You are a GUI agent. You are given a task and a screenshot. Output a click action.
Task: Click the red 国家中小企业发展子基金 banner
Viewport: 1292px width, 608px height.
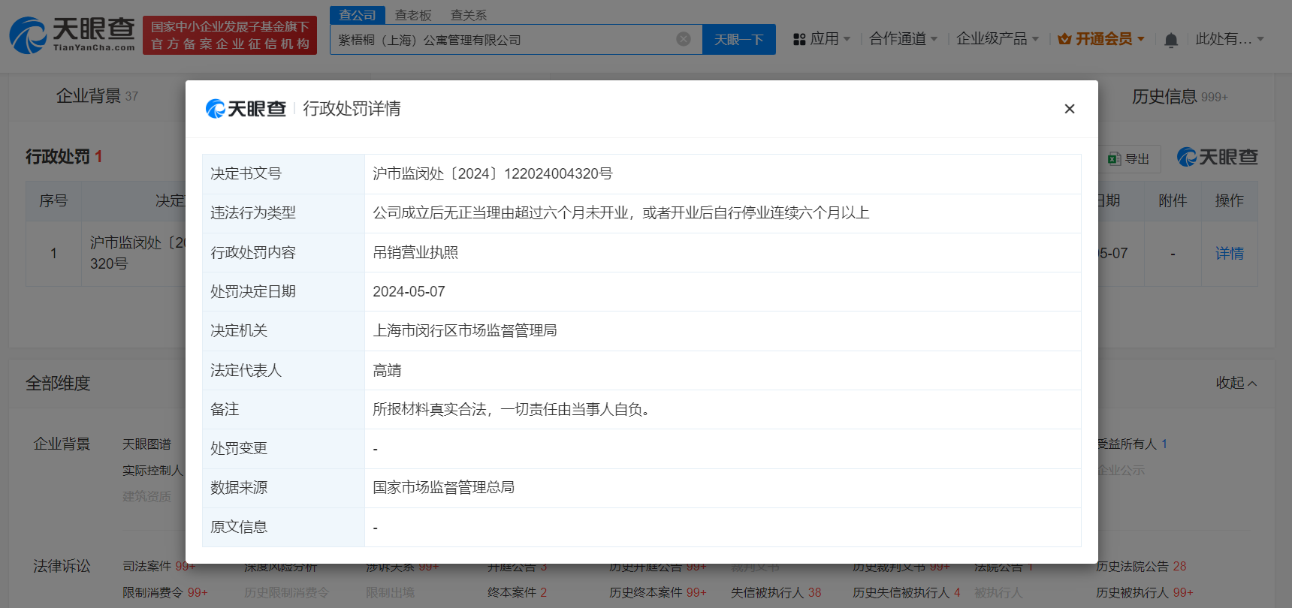tap(230, 35)
